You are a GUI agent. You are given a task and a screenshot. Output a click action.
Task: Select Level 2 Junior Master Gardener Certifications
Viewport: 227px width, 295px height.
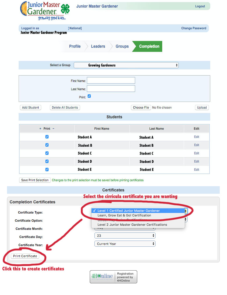coord(132,225)
